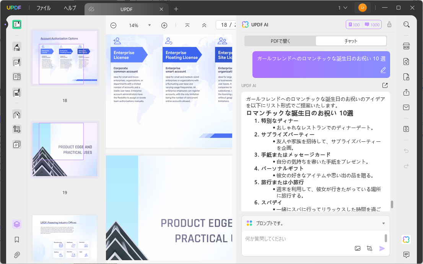The width and height of the screenshot is (423, 264).
Task: Click the ロマンチックな誕生日のお祝い 10選 heading
Action: 300,113
